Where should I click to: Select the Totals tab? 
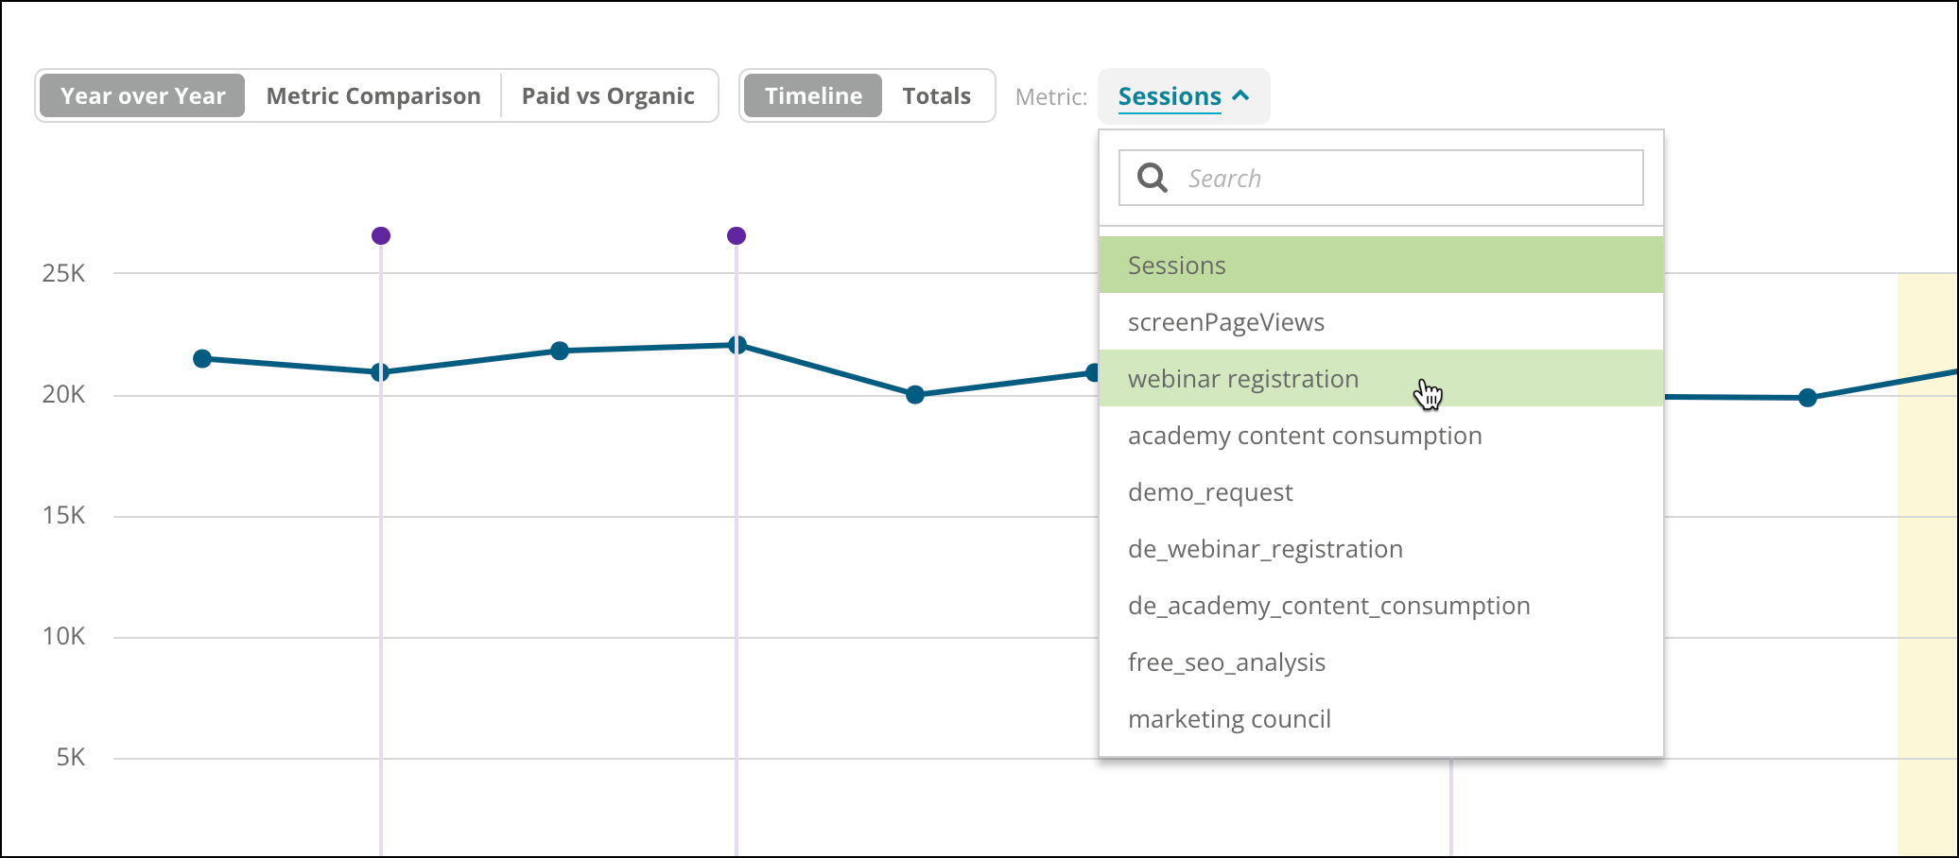pyautogui.click(x=937, y=95)
